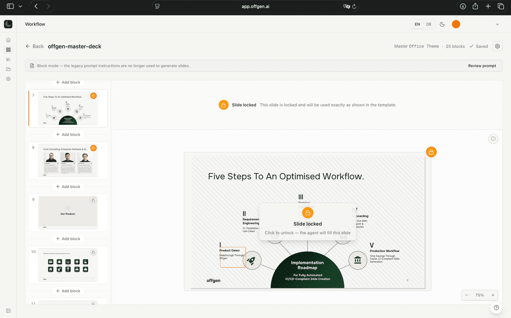The height and width of the screenshot is (318, 511).
Task: Select slide 10 icons thumbnail
Action: pos(68,265)
